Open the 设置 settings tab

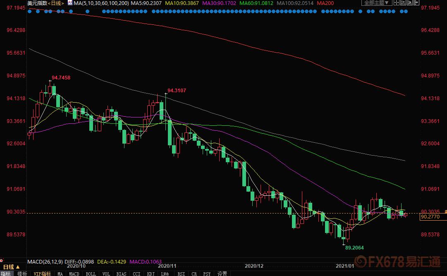tap(222, 274)
